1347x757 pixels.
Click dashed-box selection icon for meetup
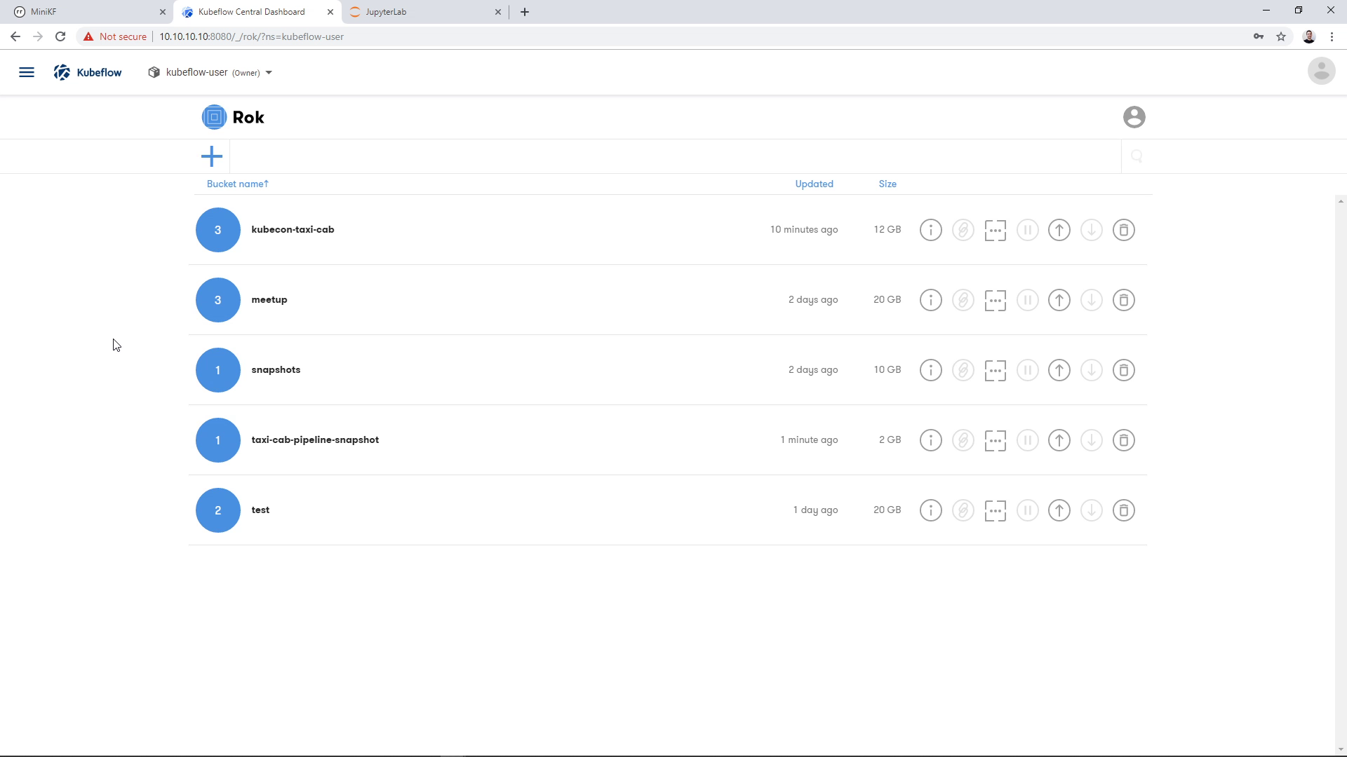995,300
